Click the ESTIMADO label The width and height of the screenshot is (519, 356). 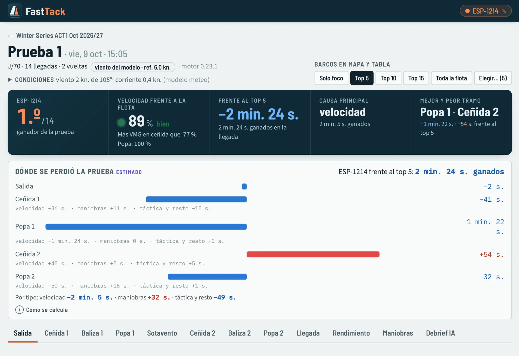pos(129,172)
